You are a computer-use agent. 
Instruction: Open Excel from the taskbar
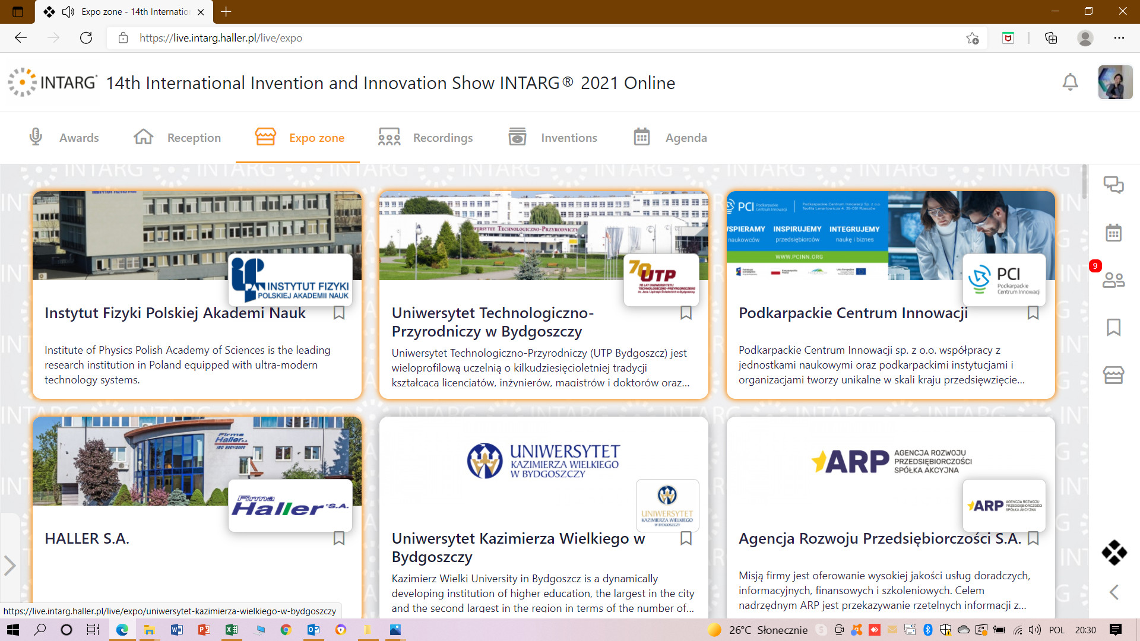click(x=231, y=630)
